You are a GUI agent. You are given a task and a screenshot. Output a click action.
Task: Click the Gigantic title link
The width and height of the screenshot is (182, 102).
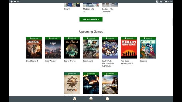point(143,61)
